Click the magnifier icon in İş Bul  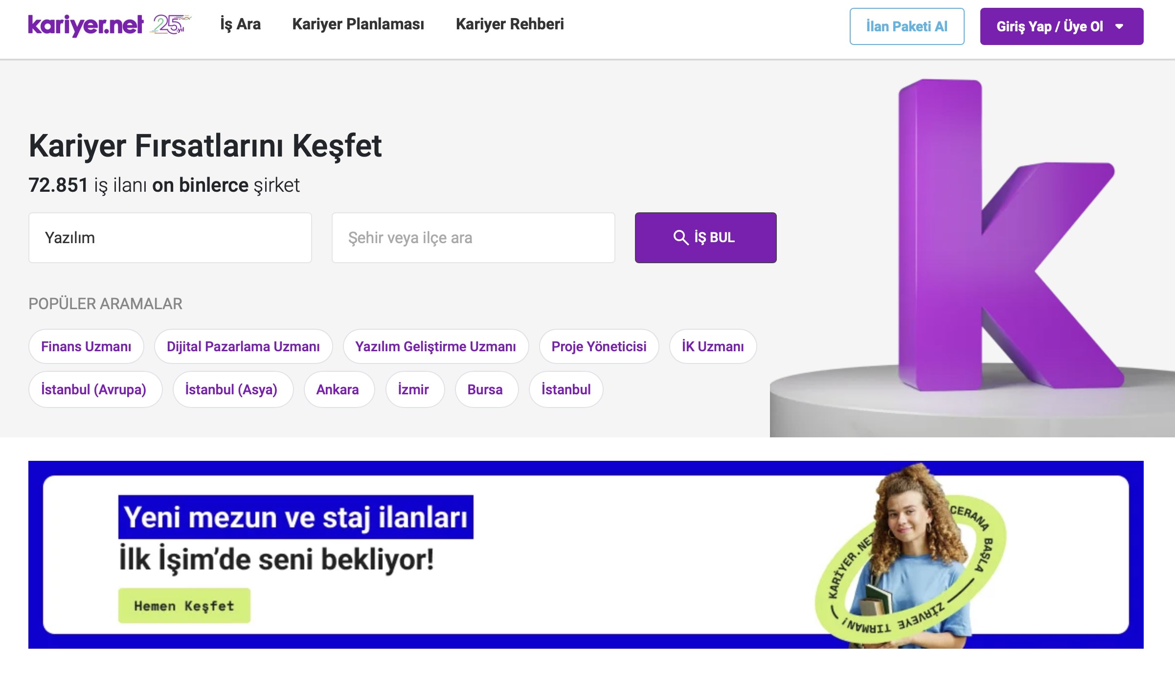click(680, 237)
